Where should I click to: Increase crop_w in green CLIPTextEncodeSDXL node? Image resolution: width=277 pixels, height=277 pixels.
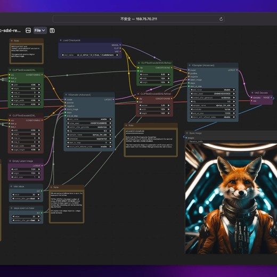click(39, 93)
